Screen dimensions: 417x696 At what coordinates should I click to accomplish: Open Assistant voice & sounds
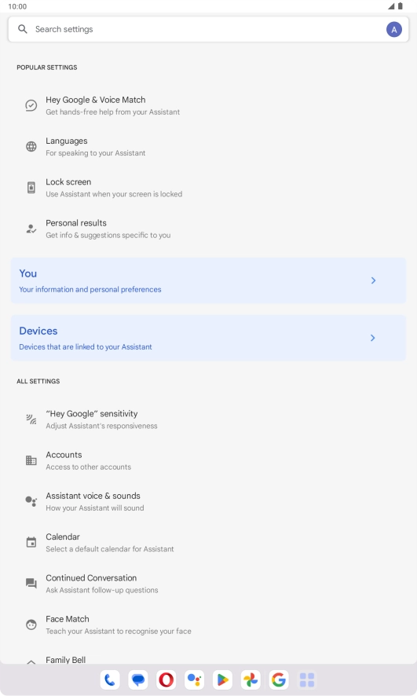209,502
